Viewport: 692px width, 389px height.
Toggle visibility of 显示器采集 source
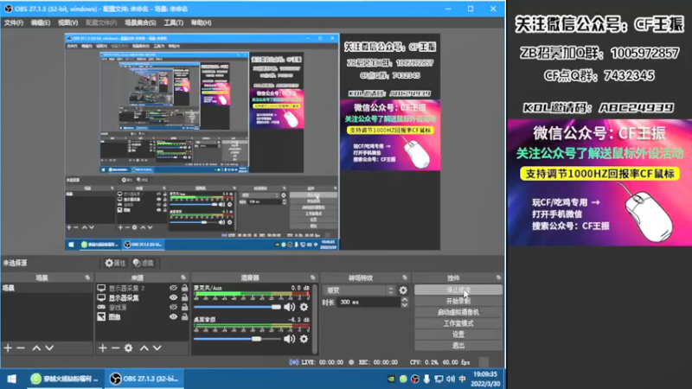pyautogui.click(x=174, y=297)
